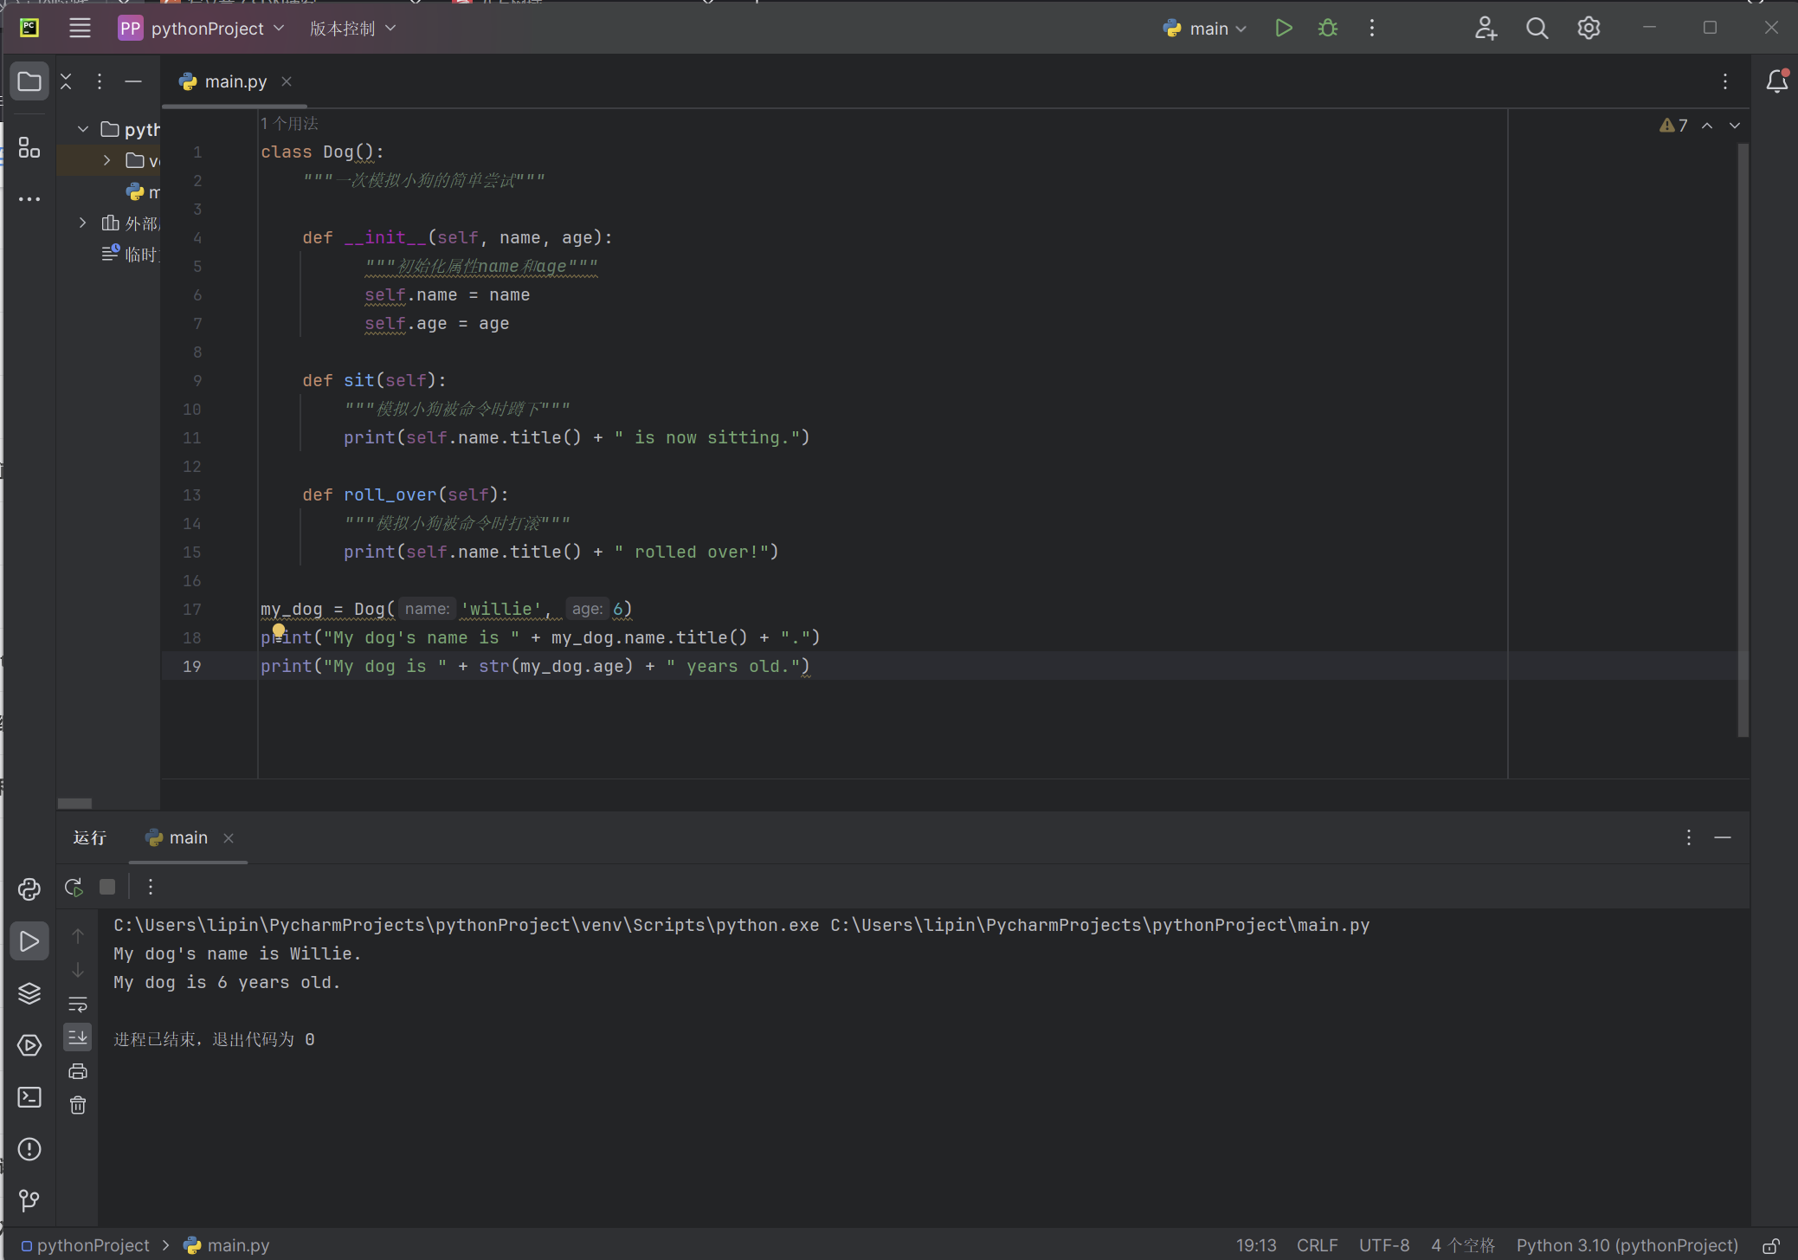Toggle scroll to end of console
The width and height of the screenshot is (1798, 1260).
pyautogui.click(x=78, y=1037)
